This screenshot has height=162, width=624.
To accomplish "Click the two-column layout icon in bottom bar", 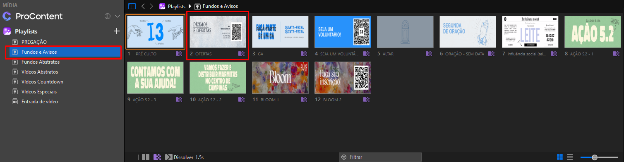I will [146, 157].
